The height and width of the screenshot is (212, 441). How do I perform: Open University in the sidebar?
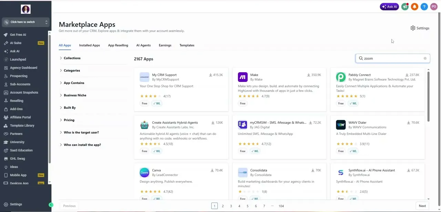[x=17, y=142]
